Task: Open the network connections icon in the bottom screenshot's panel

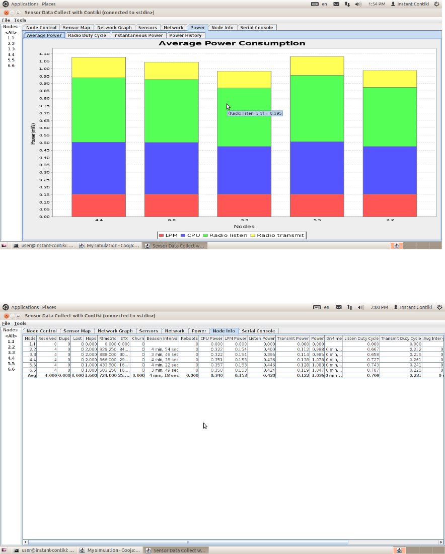Action: click(x=350, y=307)
